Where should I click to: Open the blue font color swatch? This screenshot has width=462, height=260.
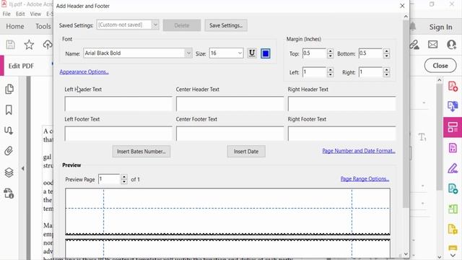click(266, 53)
